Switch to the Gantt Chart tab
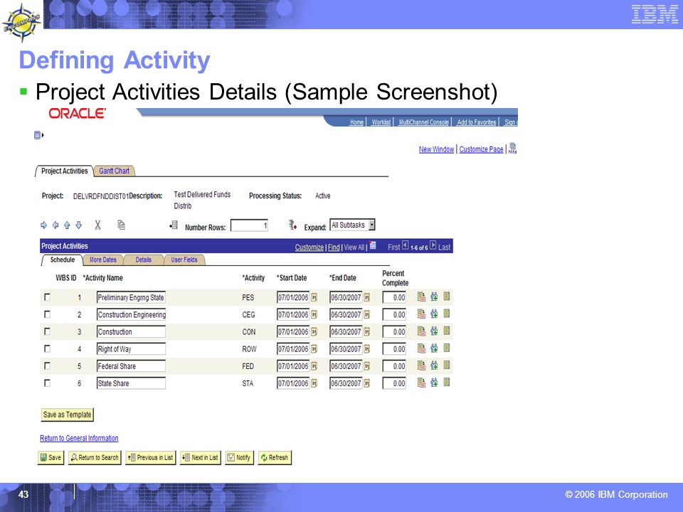 coord(114,171)
